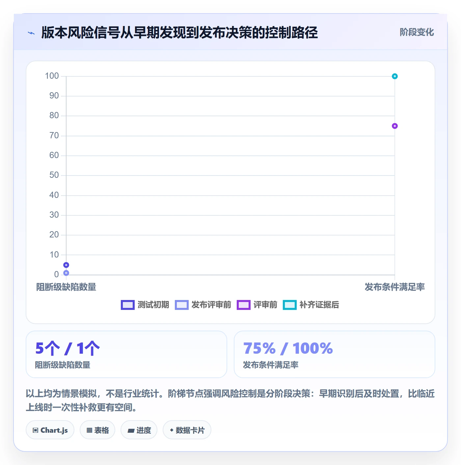Click the square icon in the Chart.js tag
This screenshot has width=461, height=465.
(x=36, y=430)
